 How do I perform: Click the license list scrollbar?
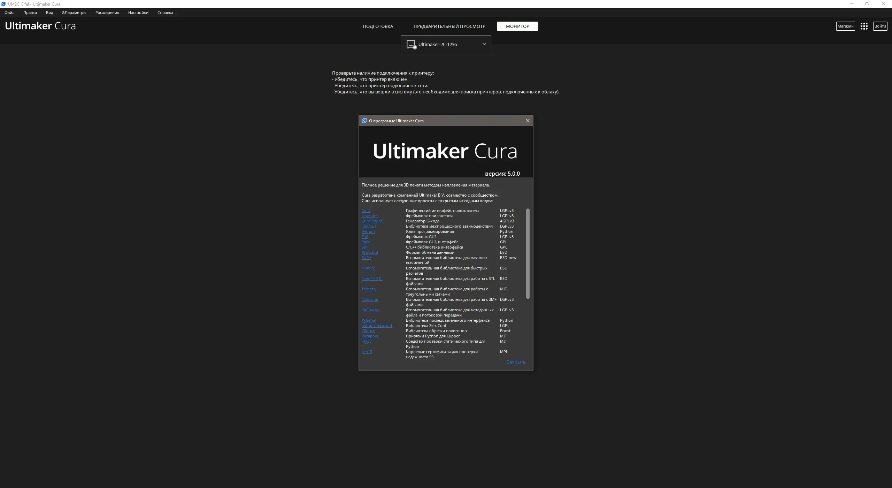(x=528, y=253)
